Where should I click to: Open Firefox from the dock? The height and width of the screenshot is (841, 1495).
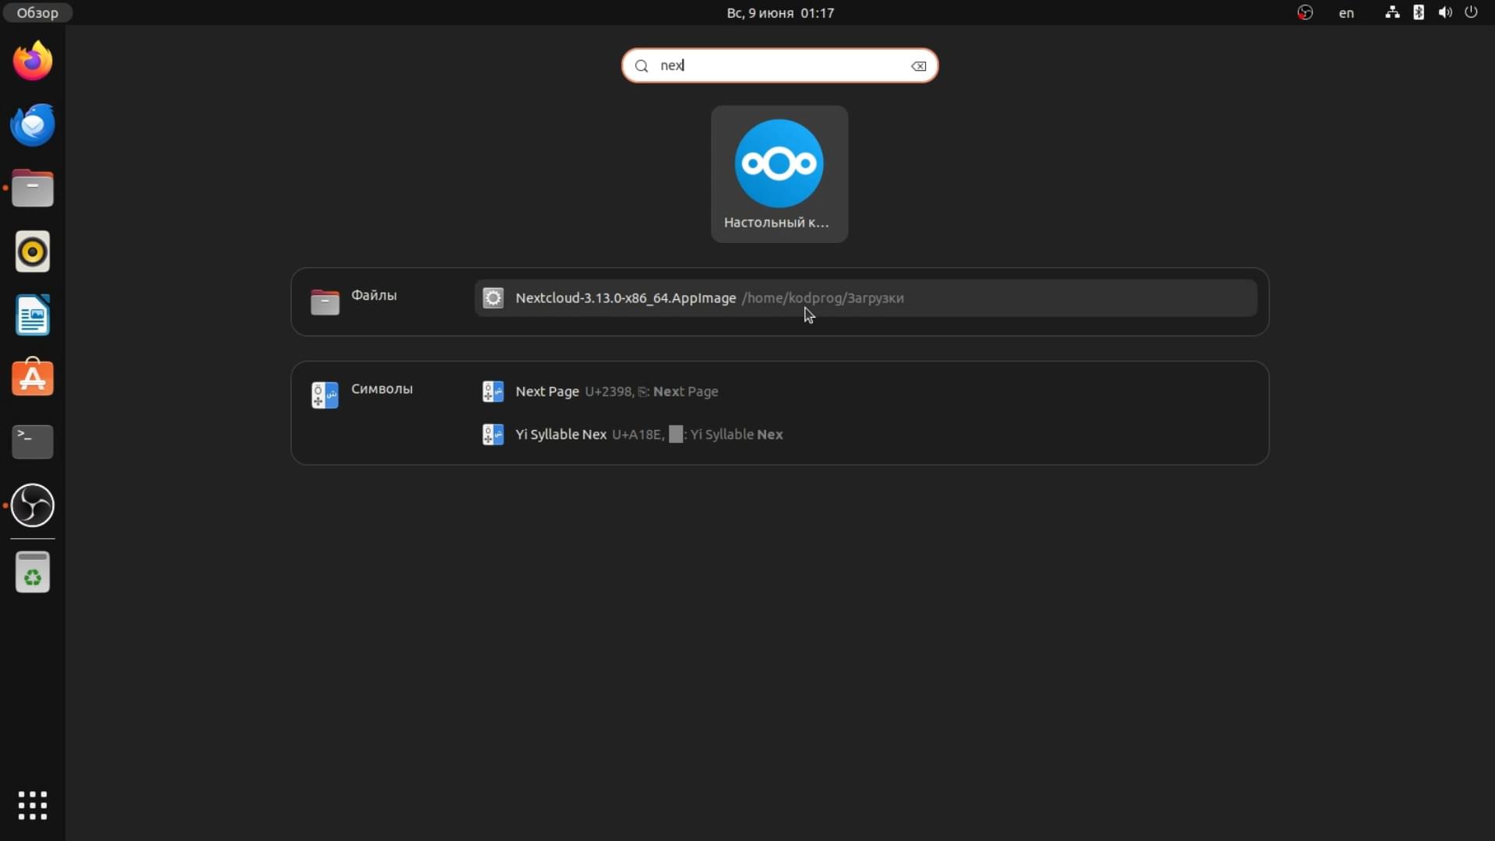click(x=33, y=62)
